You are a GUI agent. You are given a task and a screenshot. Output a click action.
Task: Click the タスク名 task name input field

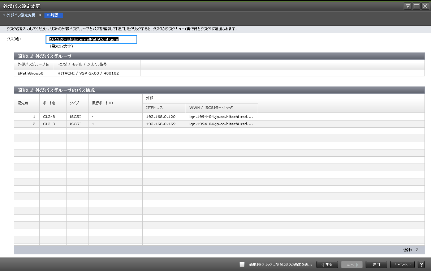coord(93,39)
